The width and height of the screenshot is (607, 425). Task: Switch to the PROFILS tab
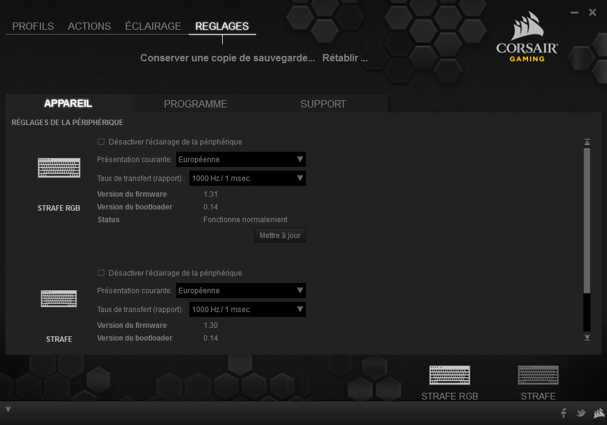[33, 26]
